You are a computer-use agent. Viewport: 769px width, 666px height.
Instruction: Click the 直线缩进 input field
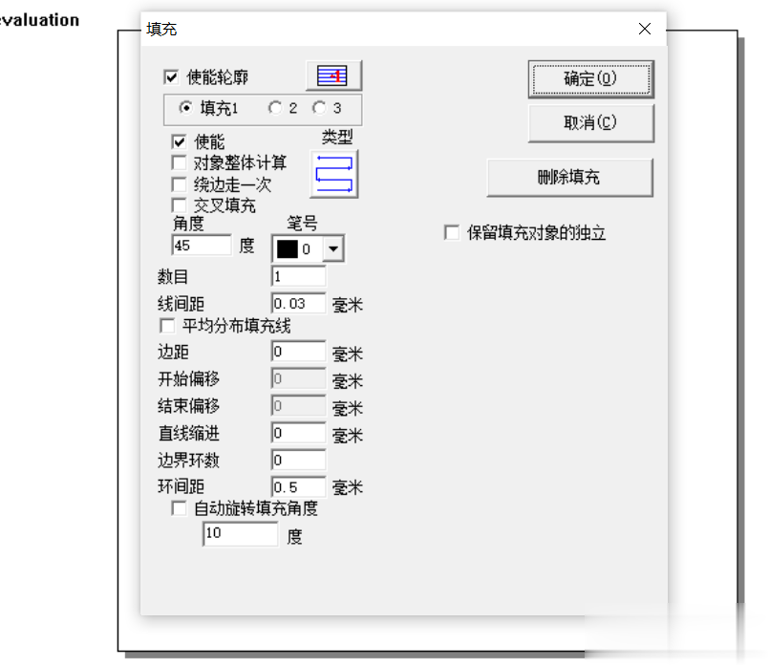click(x=299, y=433)
